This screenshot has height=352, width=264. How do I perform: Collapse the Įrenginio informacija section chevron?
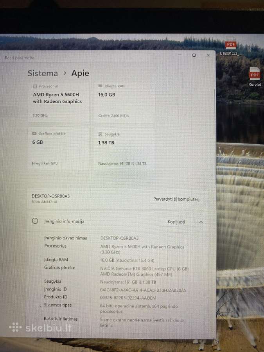tap(201, 222)
